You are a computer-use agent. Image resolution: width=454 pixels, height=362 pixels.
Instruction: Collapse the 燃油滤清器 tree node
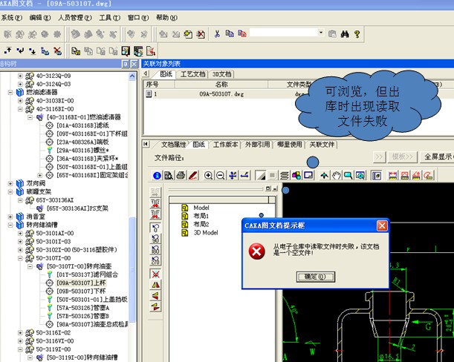(x=10, y=93)
